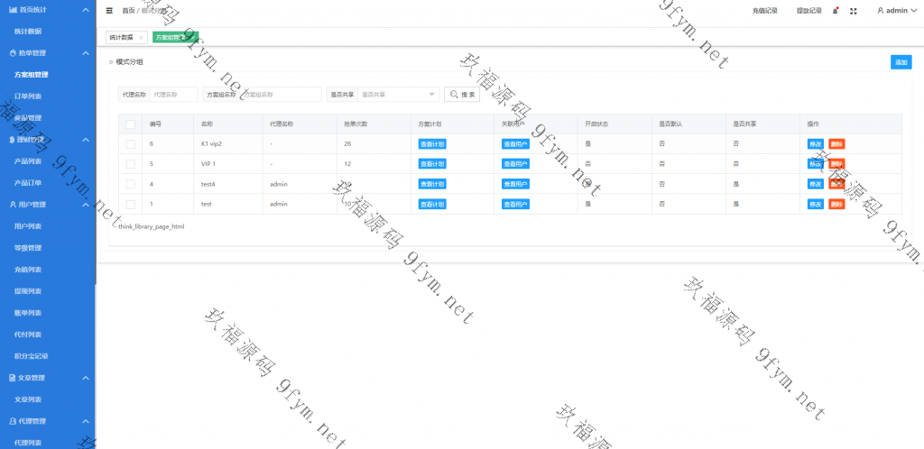Open 文章列表 in the sidebar
This screenshot has height=449, width=924.
(x=28, y=399)
